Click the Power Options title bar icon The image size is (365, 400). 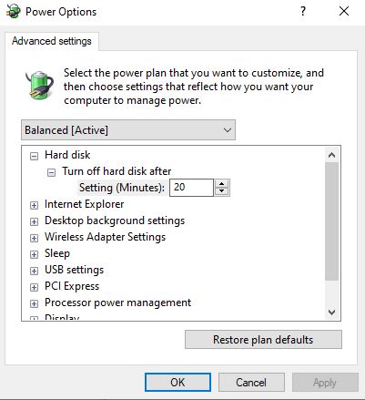pyautogui.click(x=14, y=12)
